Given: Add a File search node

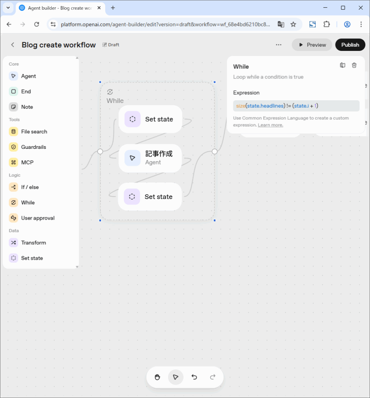Looking at the screenshot, I should coord(34,132).
